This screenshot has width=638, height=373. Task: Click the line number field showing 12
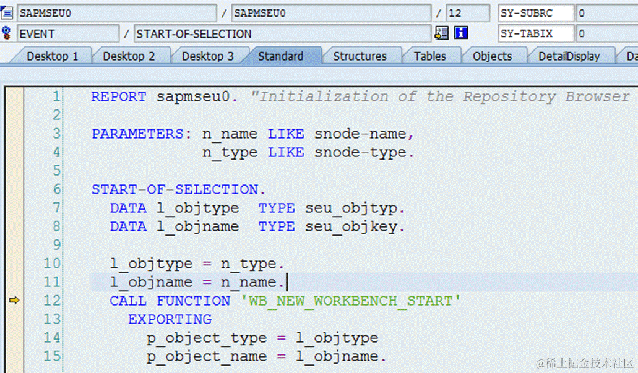[467, 13]
